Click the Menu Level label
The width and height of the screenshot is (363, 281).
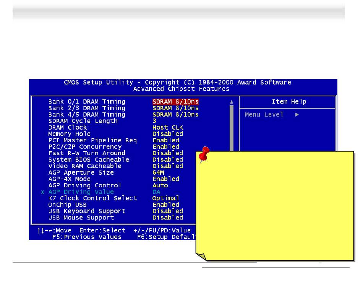(264, 115)
